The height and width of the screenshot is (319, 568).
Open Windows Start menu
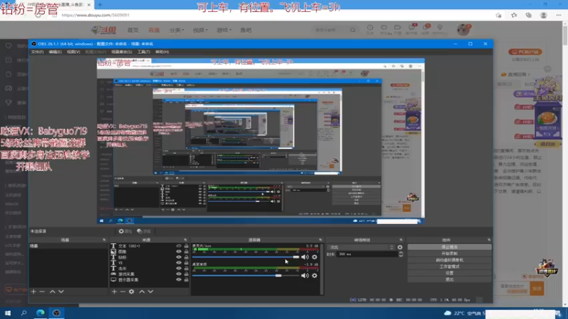(8, 313)
